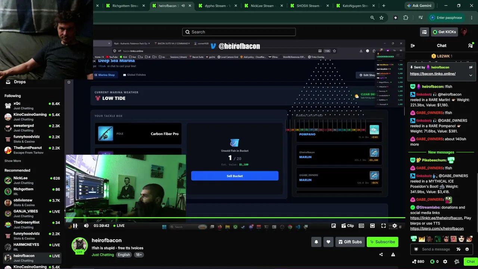Screen dimensions: 478x269
Task: Open xQc channel in Following list
Action: pyautogui.click(x=32, y=106)
